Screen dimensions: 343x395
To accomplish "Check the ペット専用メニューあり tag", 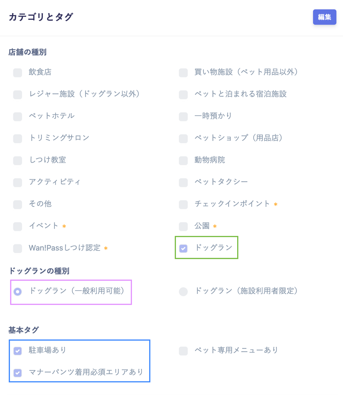I will 183,351.
